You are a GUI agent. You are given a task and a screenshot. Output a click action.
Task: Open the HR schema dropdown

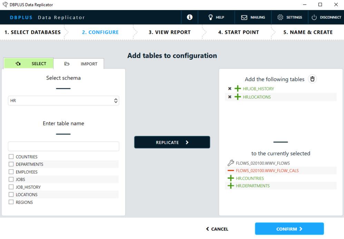63,101
